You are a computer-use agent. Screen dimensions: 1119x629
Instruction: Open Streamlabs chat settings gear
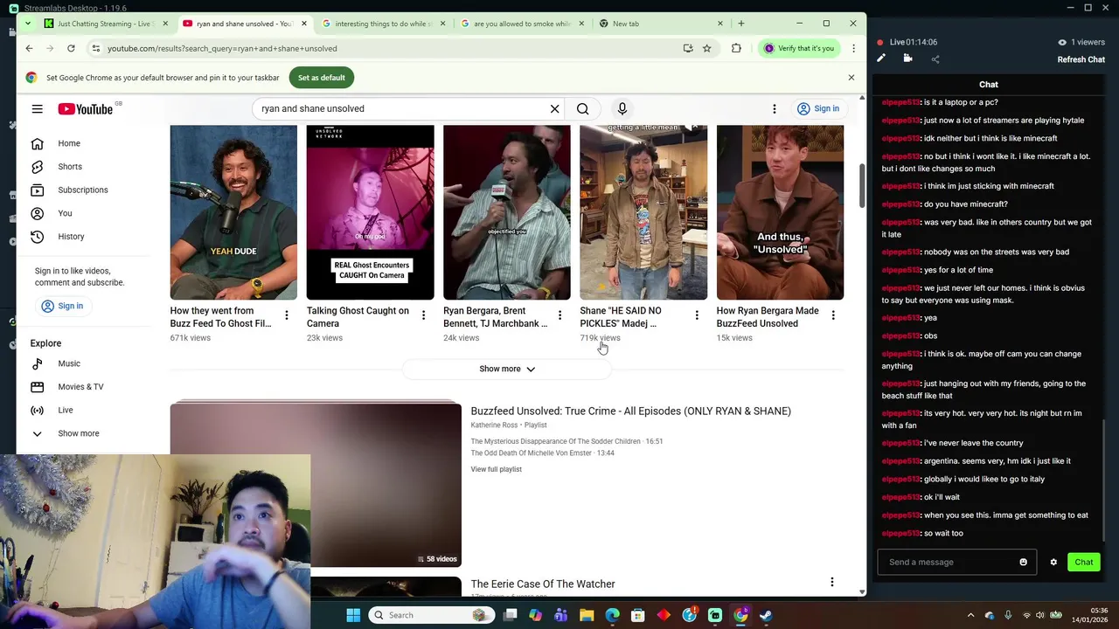pos(1053,562)
